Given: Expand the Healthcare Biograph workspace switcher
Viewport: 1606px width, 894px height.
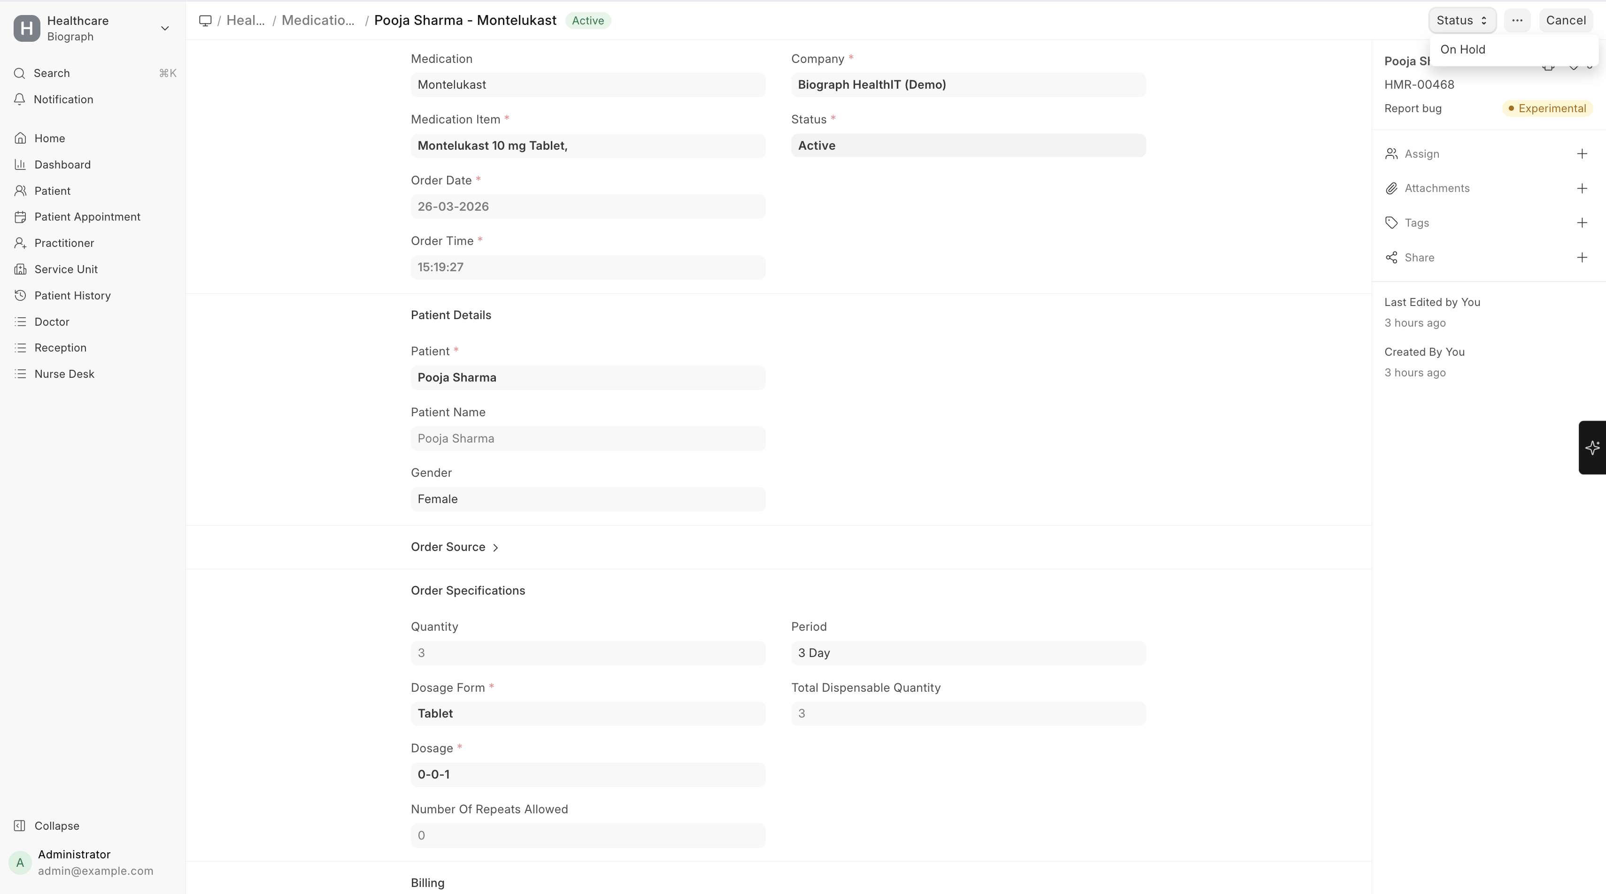Looking at the screenshot, I should (x=164, y=28).
